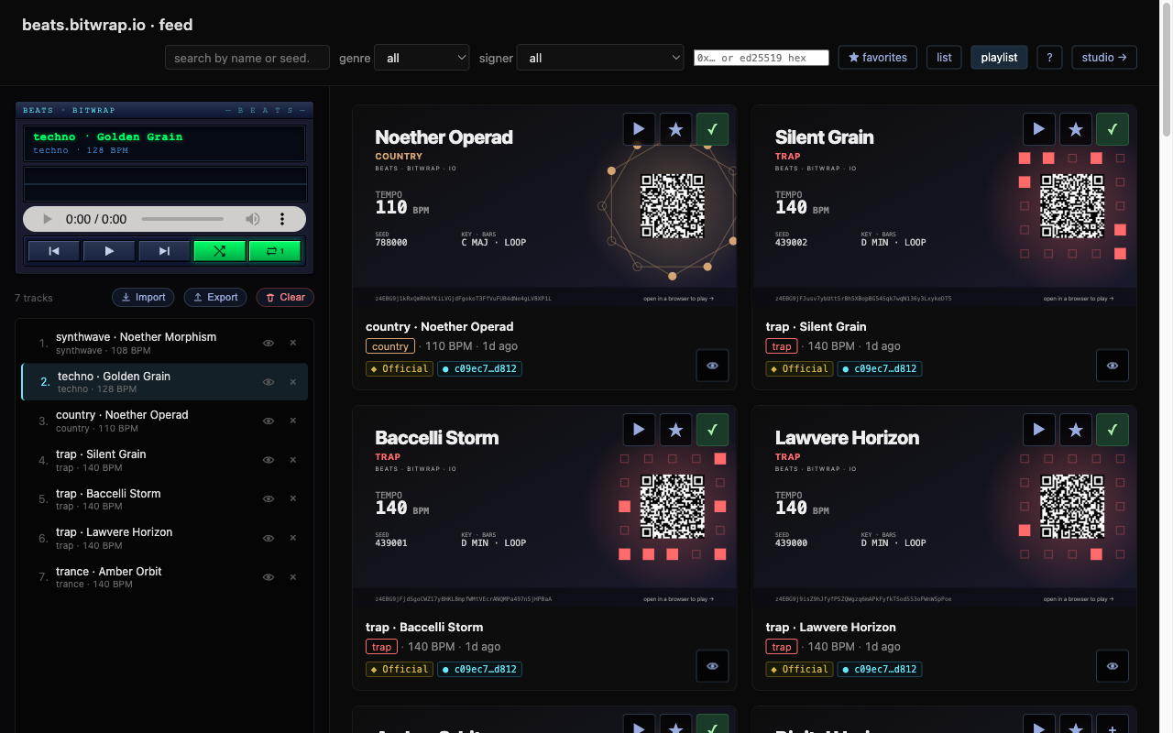Open the genre dropdown
The height and width of the screenshot is (733, 1173).
point(422,57)
